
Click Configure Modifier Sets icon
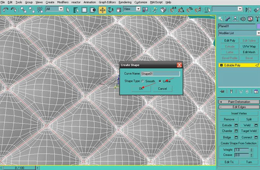click(256, 91)
